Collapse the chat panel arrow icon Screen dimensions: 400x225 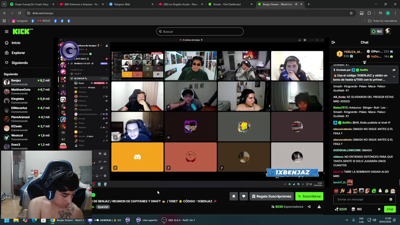[x=333, y=42]
